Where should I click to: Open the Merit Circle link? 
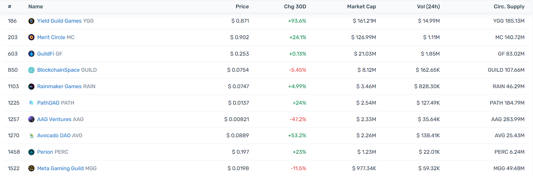tap(51, 37)
